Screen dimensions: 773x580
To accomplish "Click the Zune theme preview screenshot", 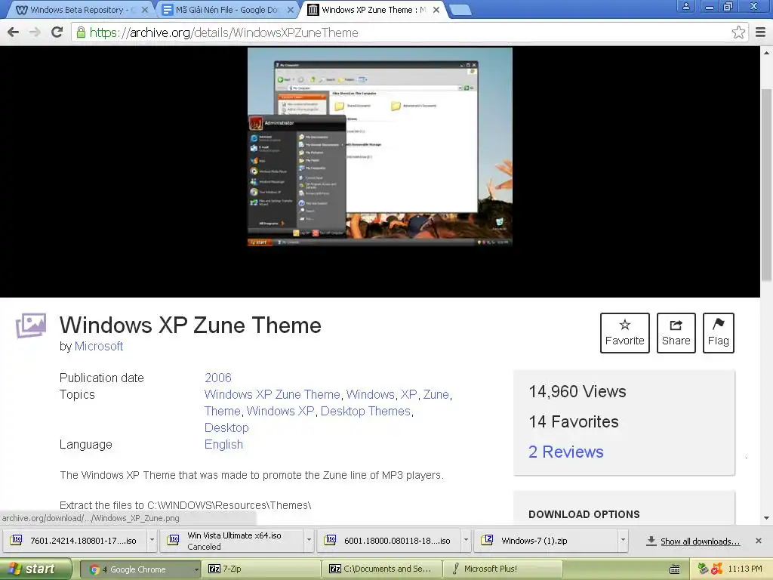I will coord(380,147).
